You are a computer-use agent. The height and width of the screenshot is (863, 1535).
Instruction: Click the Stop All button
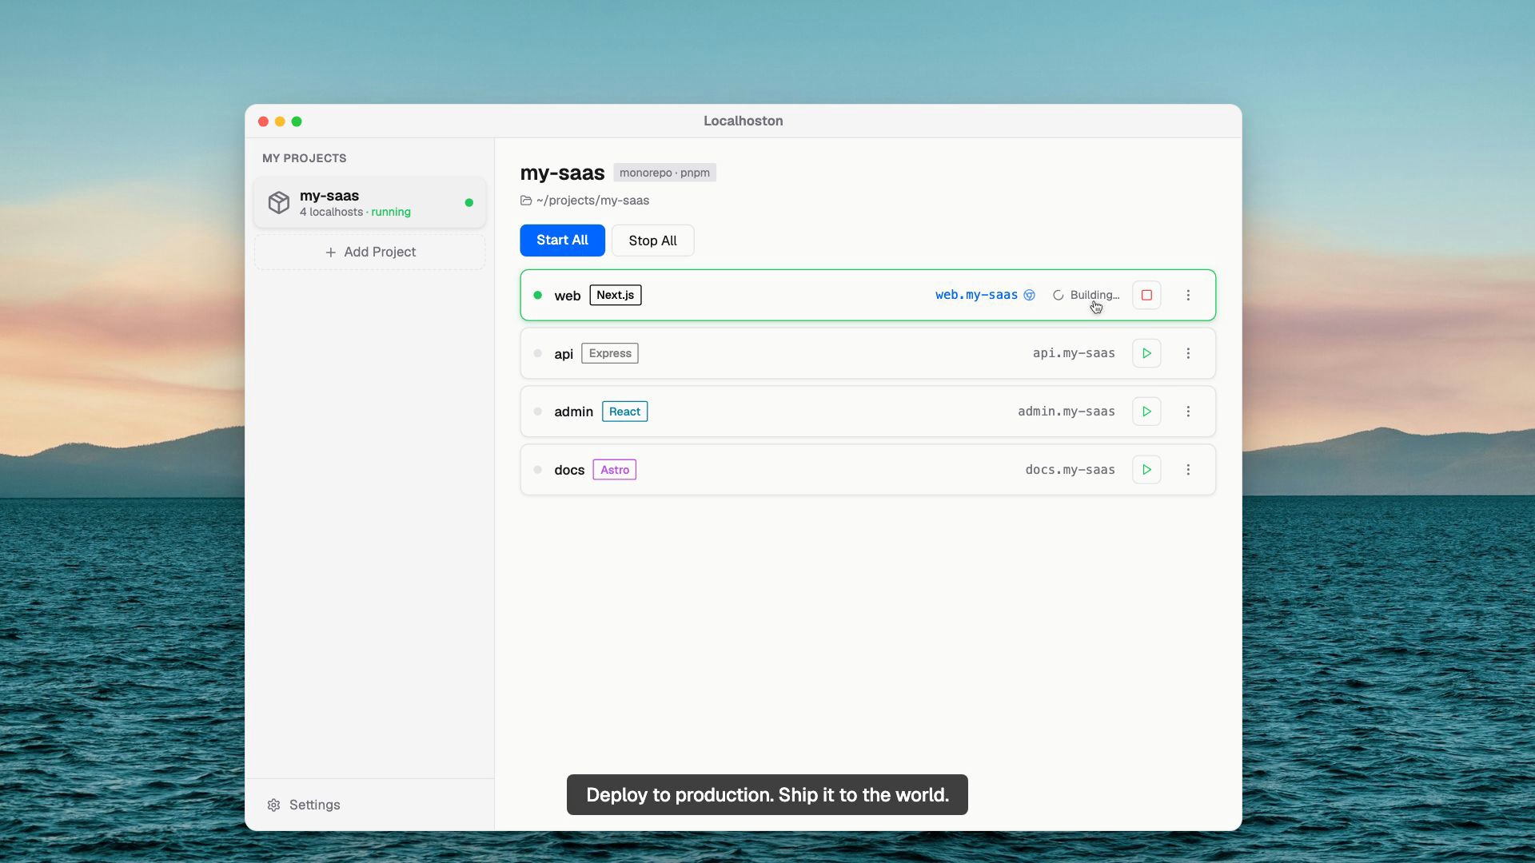(652, 241)
